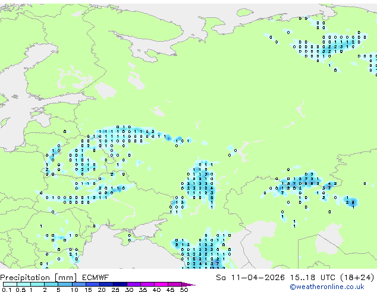Open the weatheronline.co.uk copyright link
Viewport: 377px width, 292px height.
click(x=335, y=287)
